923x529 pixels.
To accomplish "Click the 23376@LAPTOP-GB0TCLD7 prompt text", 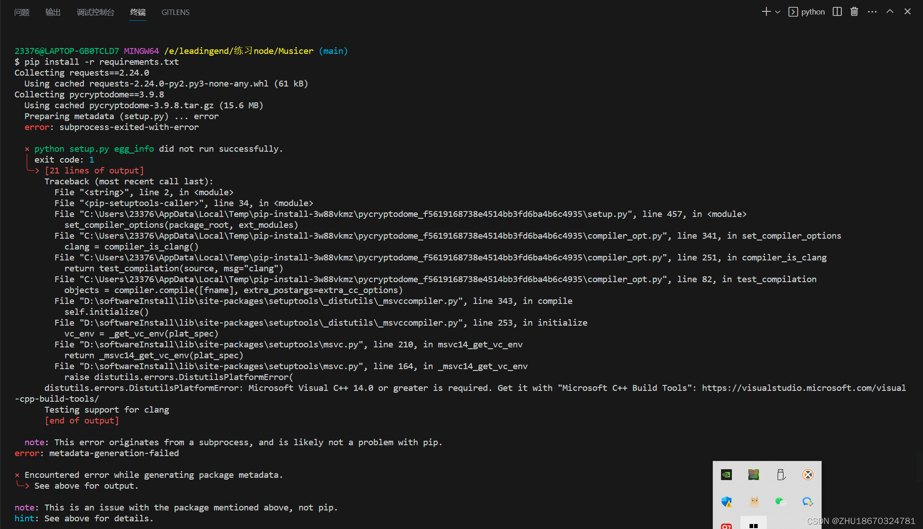I will coord(67,51).
